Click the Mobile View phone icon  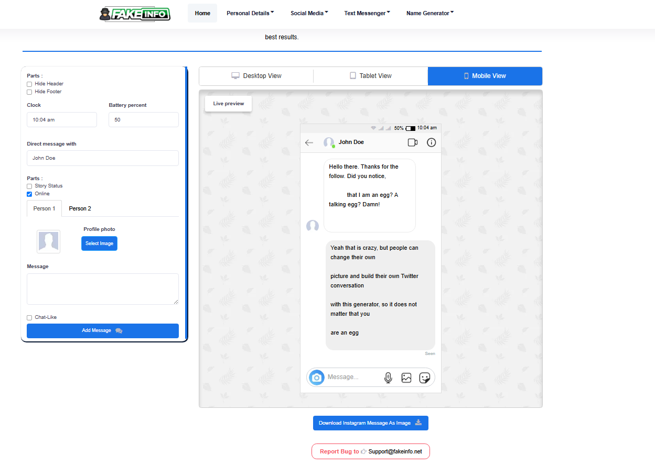(x=466, y=76)
